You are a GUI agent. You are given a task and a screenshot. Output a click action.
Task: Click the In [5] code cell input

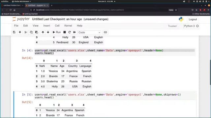click(x=114, y=96)
